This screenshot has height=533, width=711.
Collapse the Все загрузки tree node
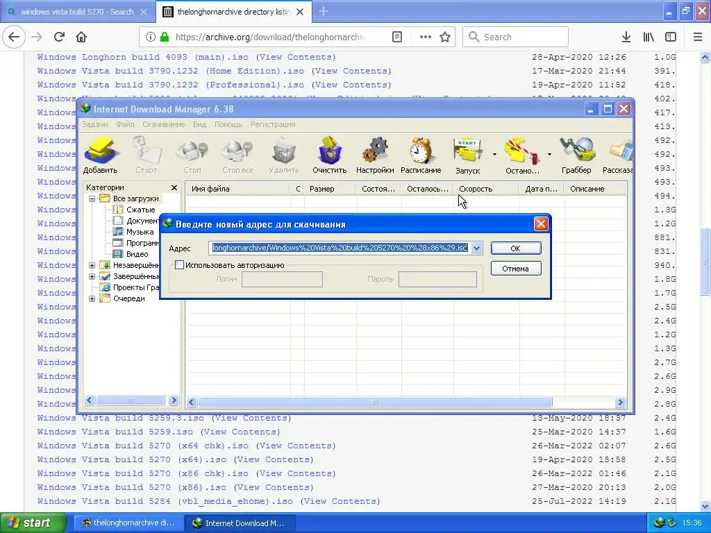pos(92,198)
